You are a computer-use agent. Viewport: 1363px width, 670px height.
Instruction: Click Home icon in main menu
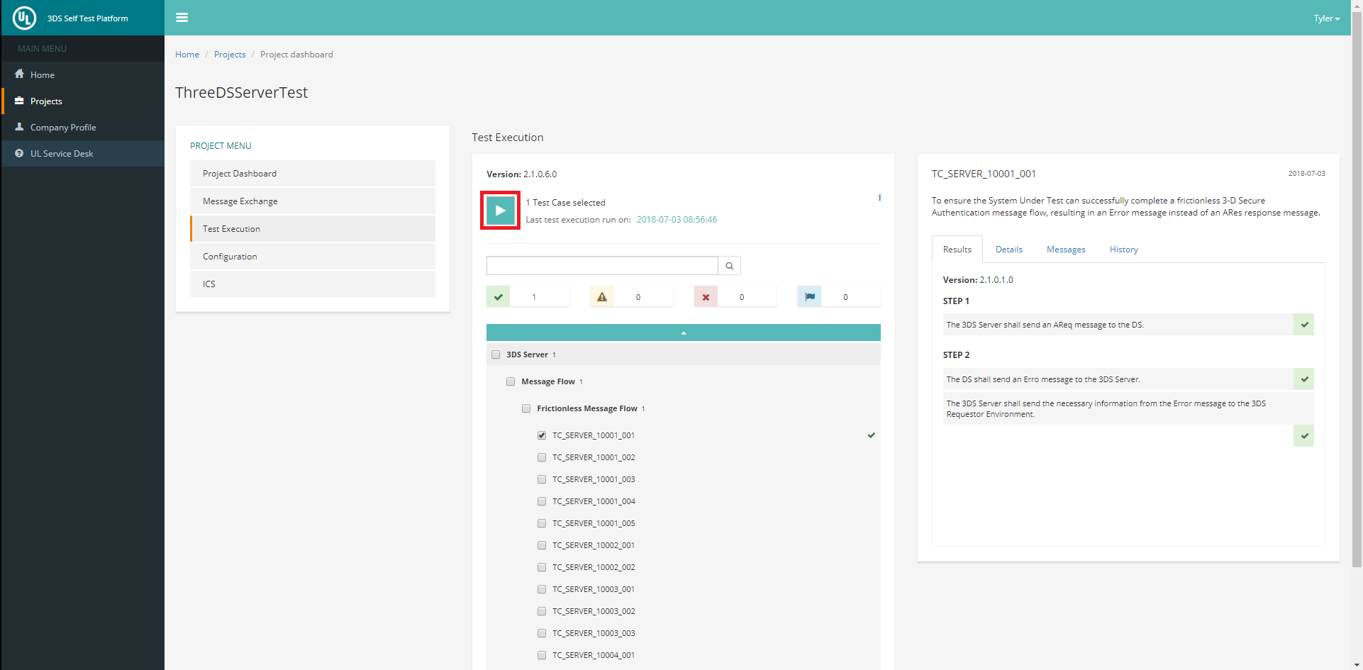tap(19, 74)
